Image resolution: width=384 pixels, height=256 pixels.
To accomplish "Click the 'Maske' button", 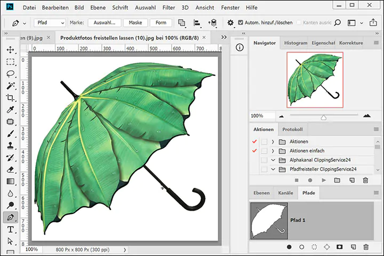I will 135,23.
